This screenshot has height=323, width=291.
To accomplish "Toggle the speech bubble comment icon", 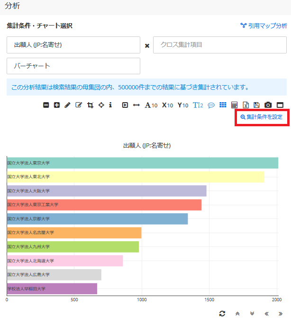I will point(211,105).
